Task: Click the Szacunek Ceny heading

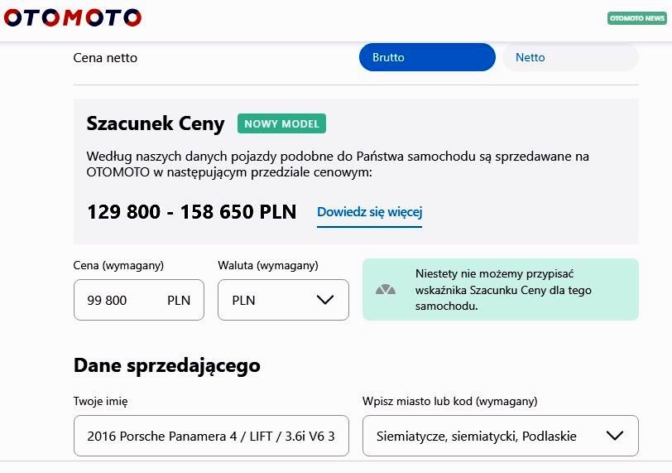Action: pos(156,123)
